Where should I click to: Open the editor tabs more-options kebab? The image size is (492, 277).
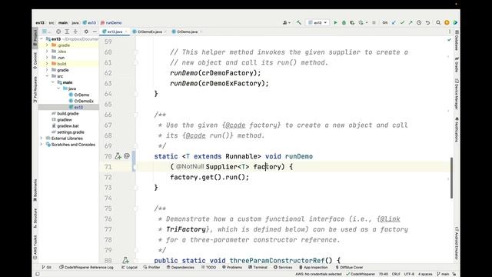click(449, 32)
